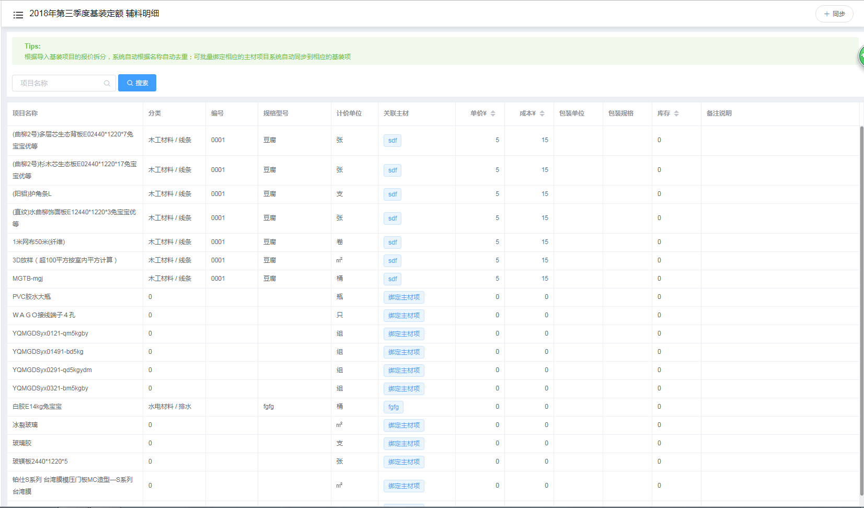Open sdf tag in MGTB-mgj row
This screenshot has width=864, height=508.
click(x=393, y=279)
